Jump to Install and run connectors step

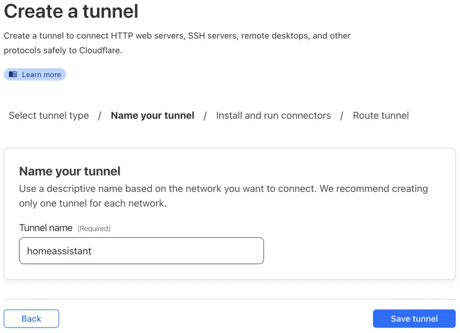coord(274,115)
